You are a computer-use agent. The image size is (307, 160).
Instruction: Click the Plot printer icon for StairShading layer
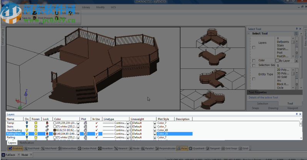point(85,130)
